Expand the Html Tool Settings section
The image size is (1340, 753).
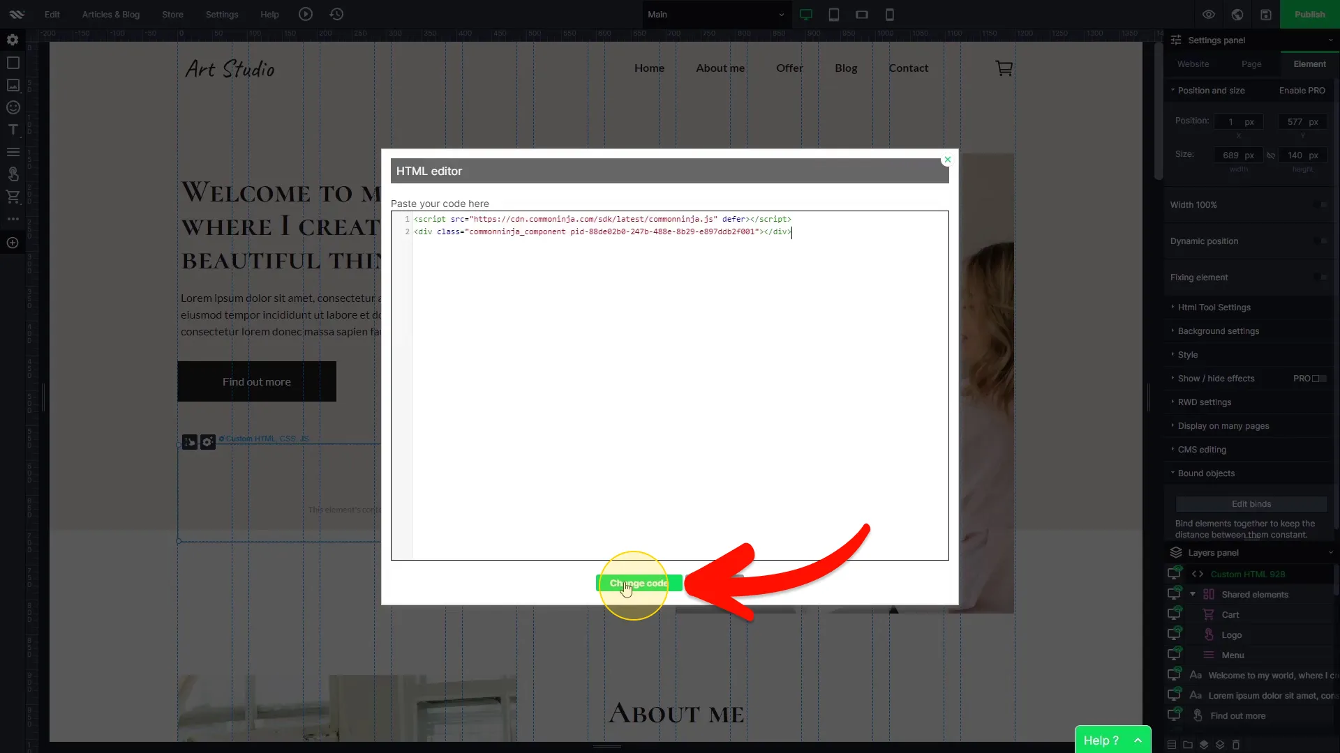click(1214, 307)
